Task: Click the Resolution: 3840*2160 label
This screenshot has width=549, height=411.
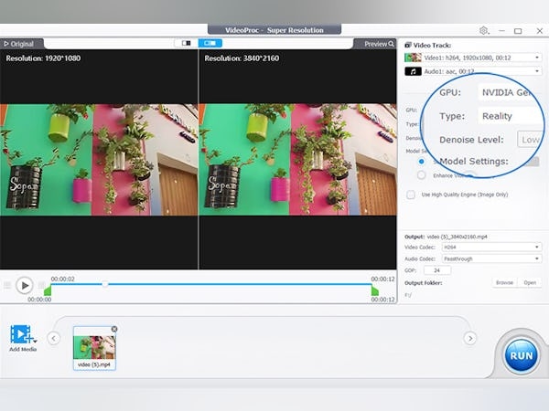Action: pyautogui.click(x=242, y=58)
